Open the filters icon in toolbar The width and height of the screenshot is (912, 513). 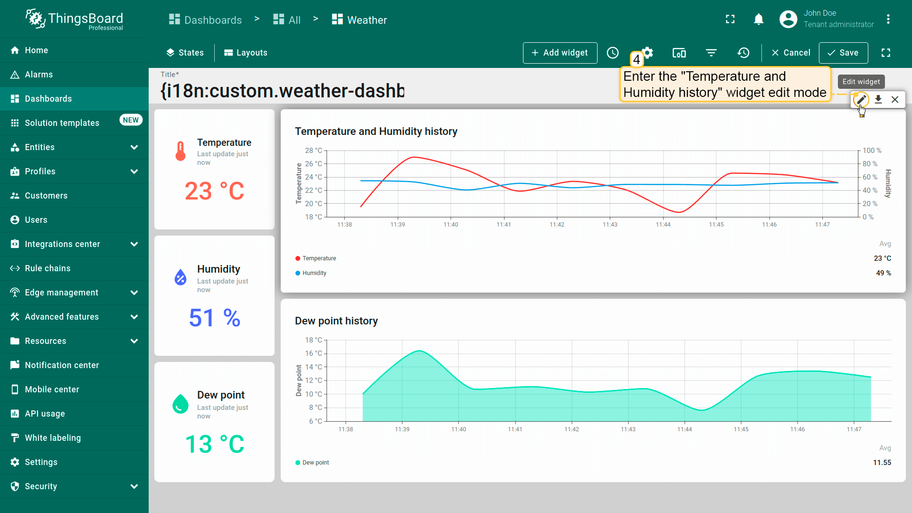pos(711,53)
